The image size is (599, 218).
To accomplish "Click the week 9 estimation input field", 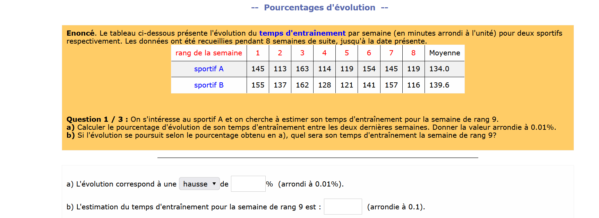I will (x=343, y=207).
